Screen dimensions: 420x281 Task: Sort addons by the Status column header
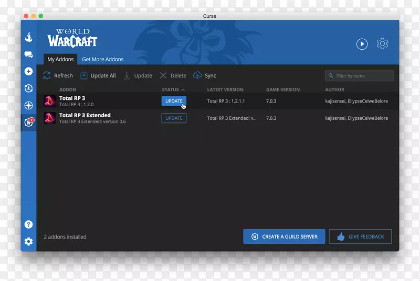(171, 90)
